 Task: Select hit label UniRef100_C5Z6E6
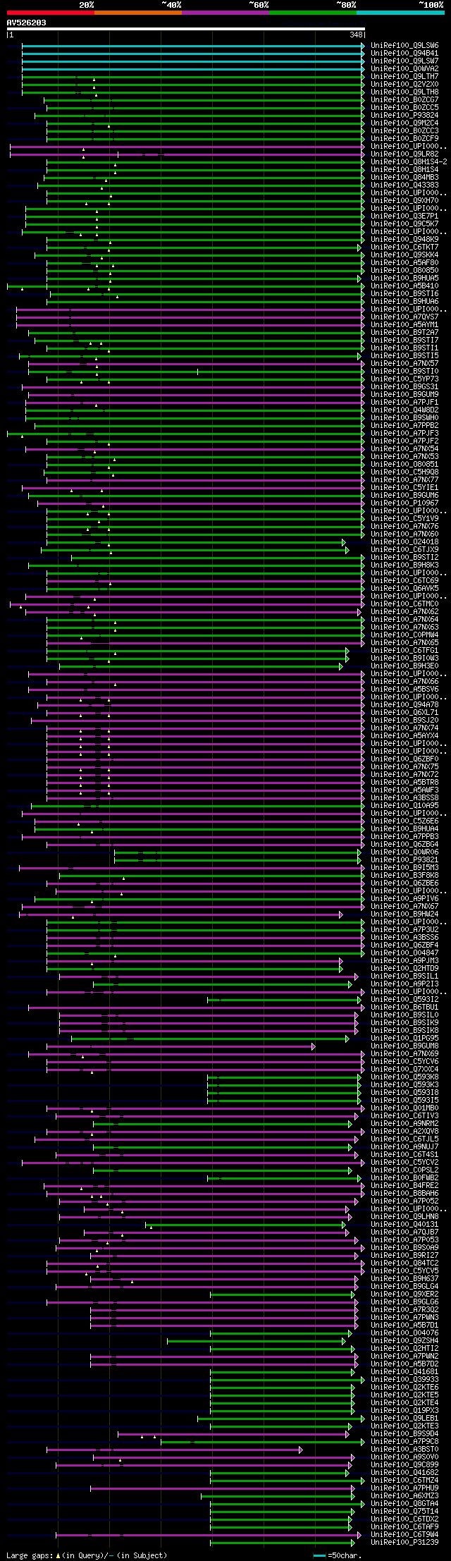pos(404,821)
